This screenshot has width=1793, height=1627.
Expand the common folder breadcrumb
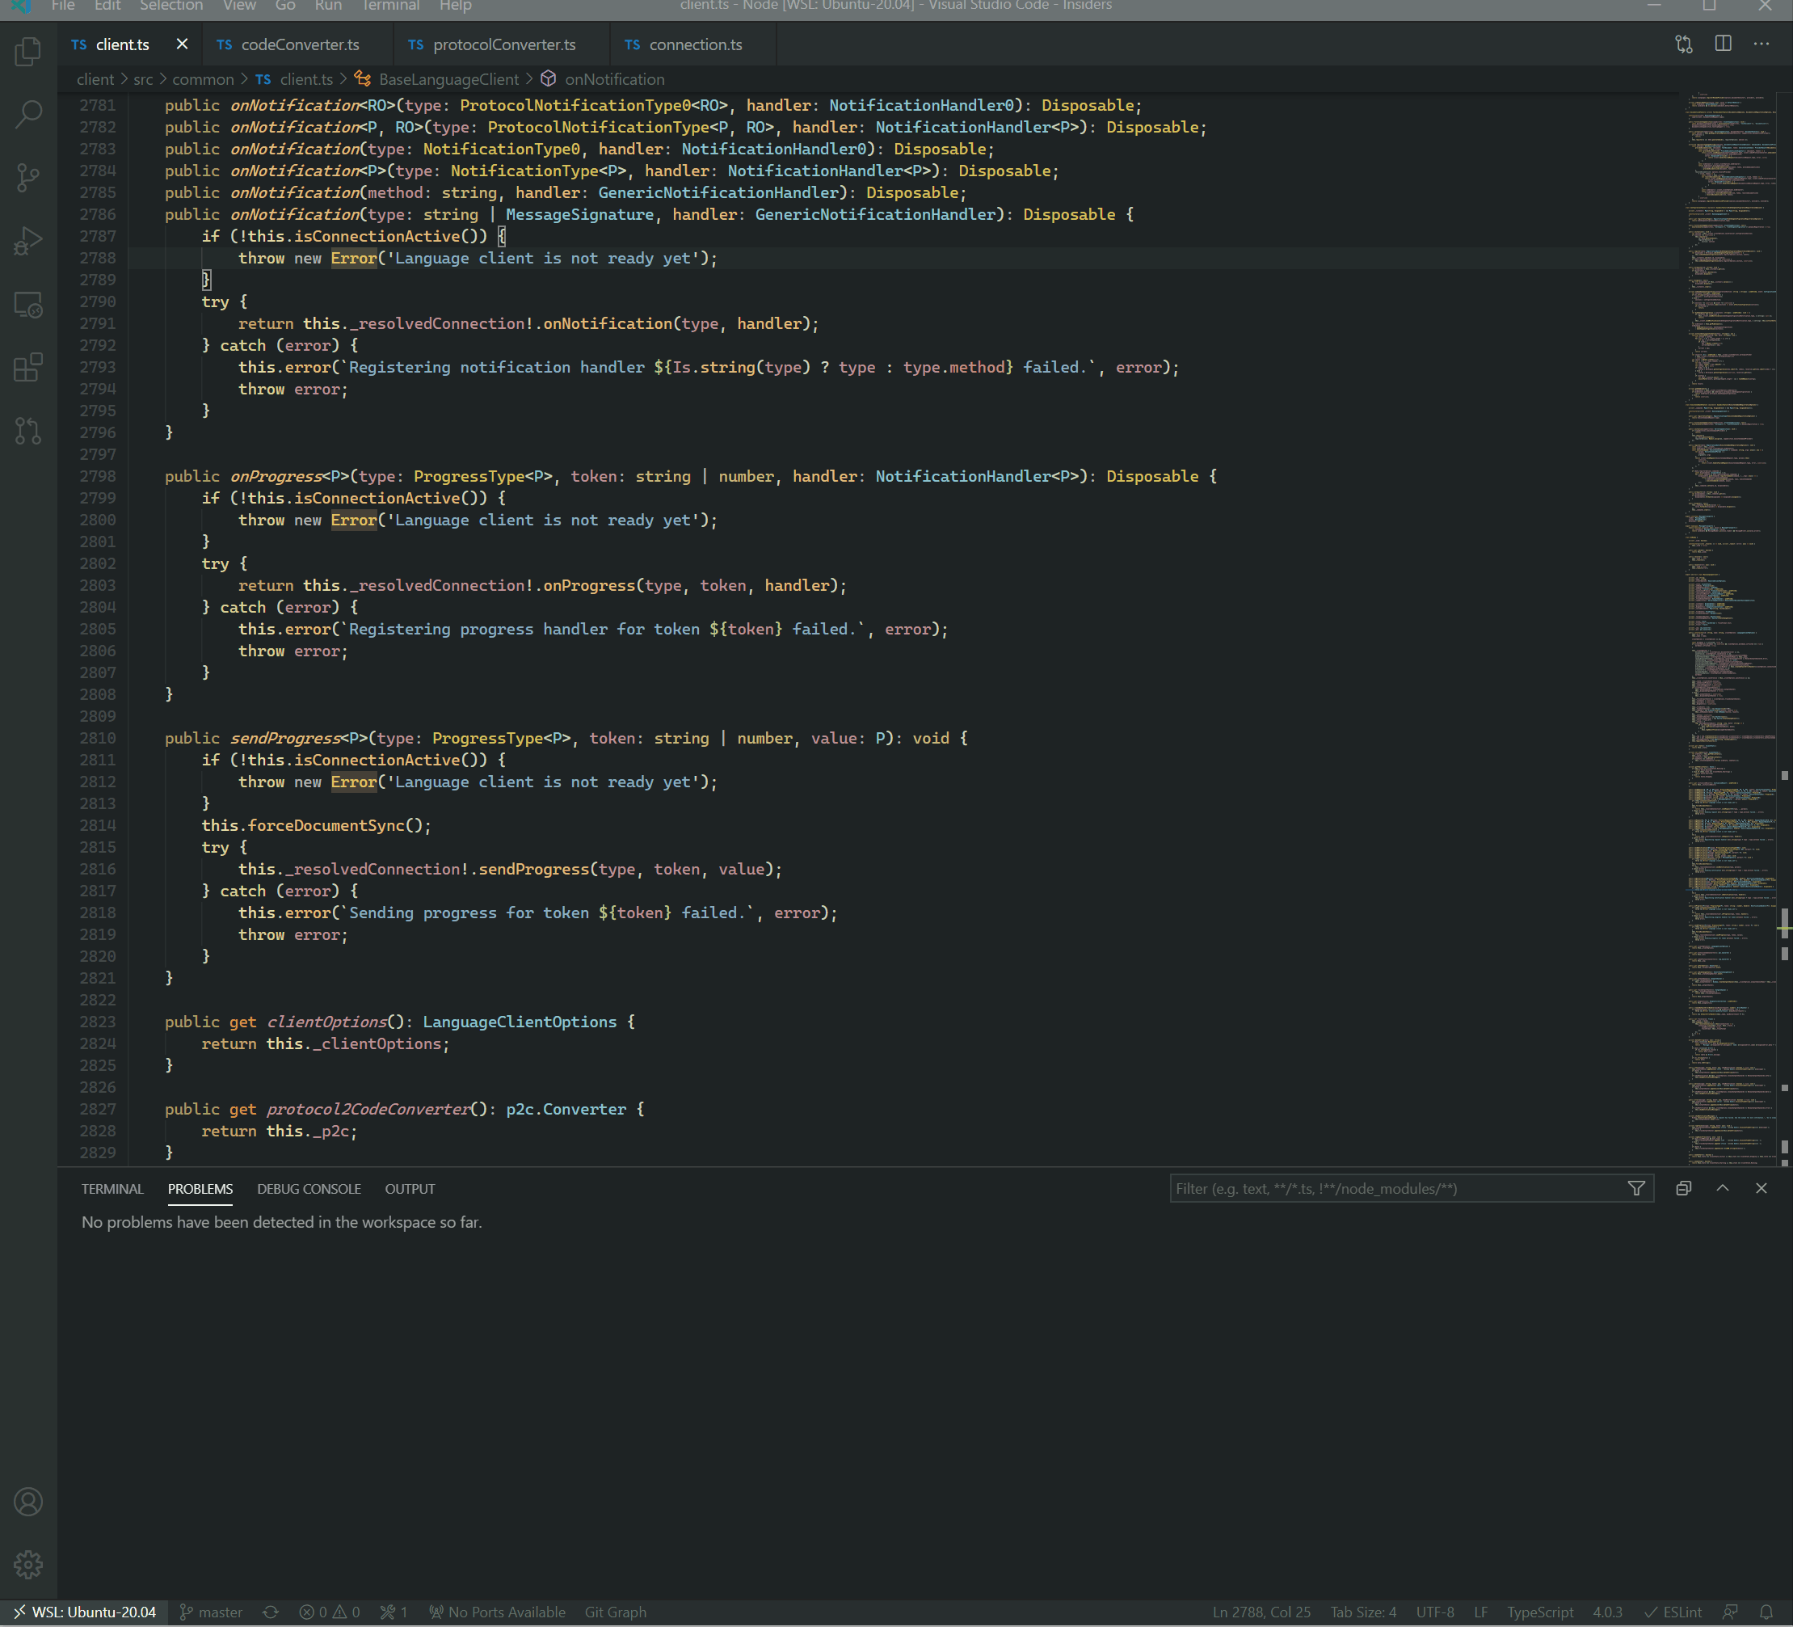(x=203, y=79)
